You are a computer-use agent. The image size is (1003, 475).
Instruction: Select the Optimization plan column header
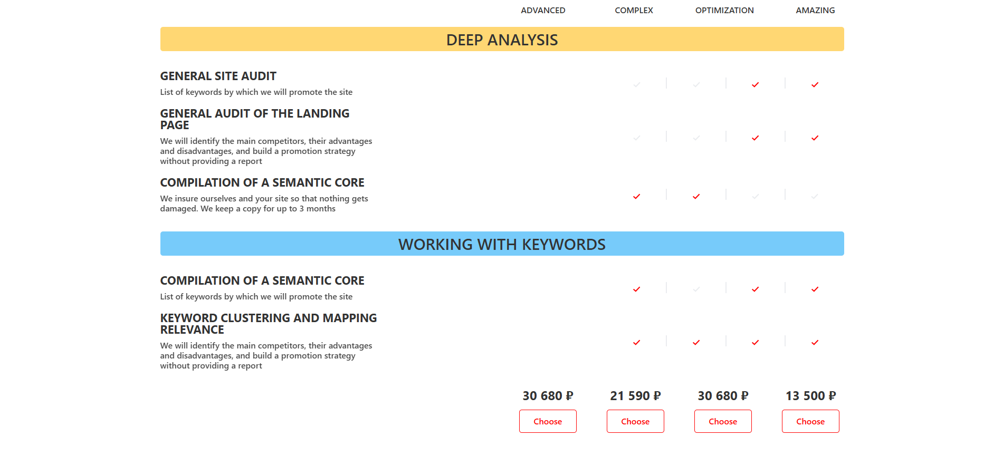(724, 11)
